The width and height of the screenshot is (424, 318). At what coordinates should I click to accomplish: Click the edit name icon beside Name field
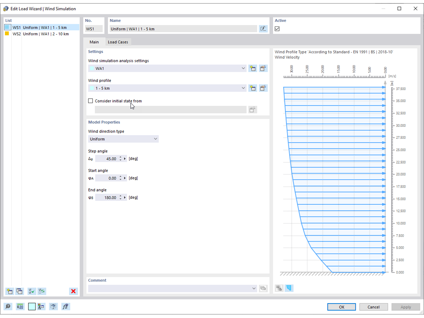click(263, 29)
